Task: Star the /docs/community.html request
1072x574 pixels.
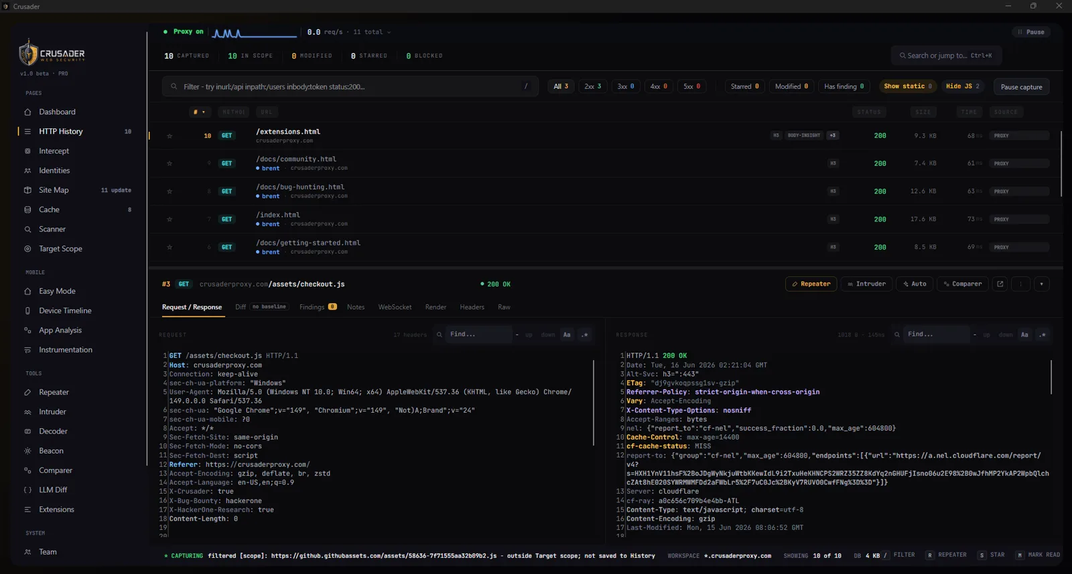Action: coord(170,163)
